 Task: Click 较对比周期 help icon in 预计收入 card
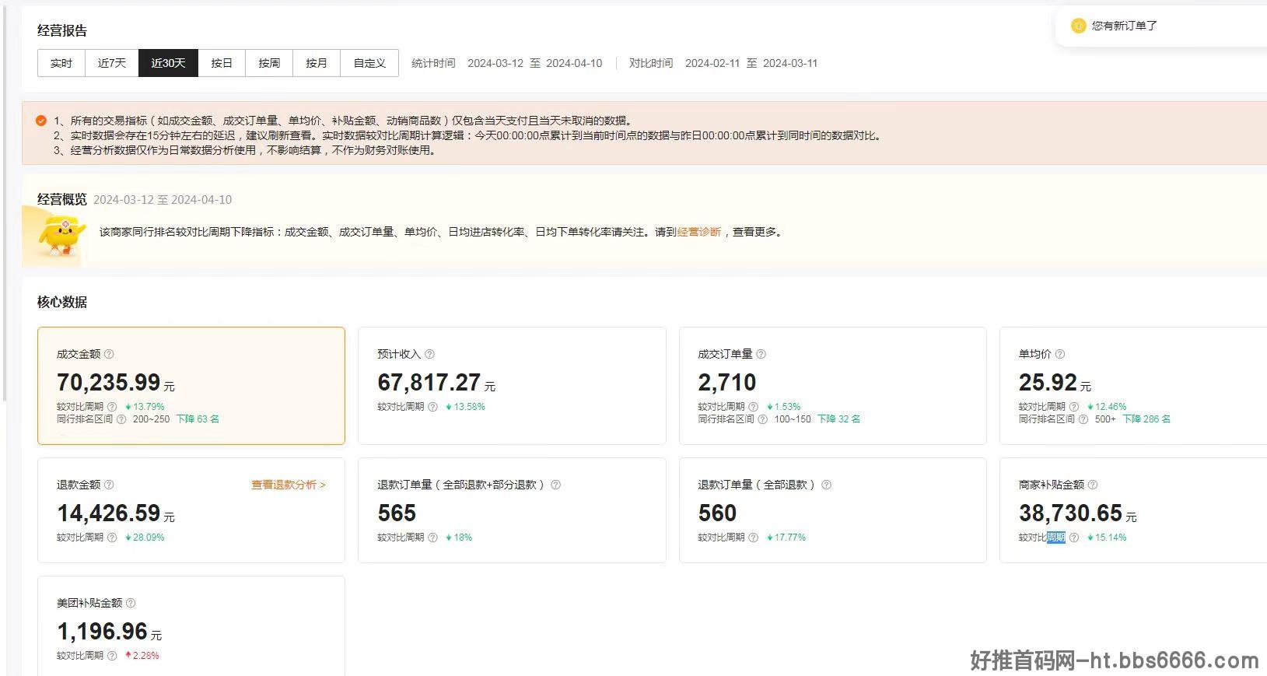point(432,407)
